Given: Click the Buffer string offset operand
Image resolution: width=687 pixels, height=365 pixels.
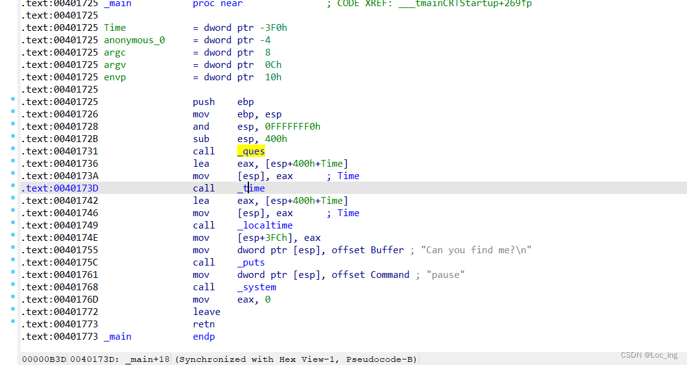Looking at the screenshot, I should (x=387, y=250).
